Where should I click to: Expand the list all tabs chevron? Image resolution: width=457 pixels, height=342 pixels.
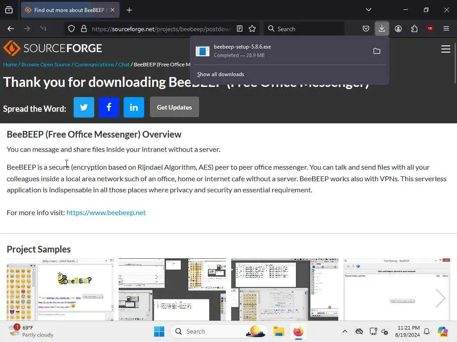point(368,10)
